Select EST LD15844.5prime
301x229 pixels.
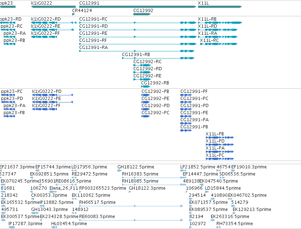point(207,192)
